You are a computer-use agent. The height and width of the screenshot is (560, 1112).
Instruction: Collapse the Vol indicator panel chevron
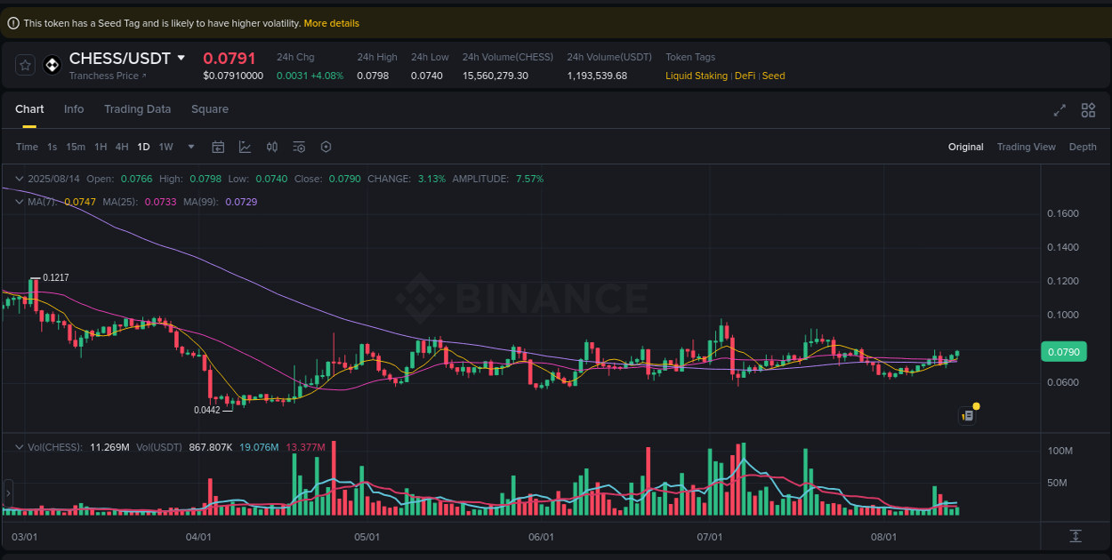[18, 446]
